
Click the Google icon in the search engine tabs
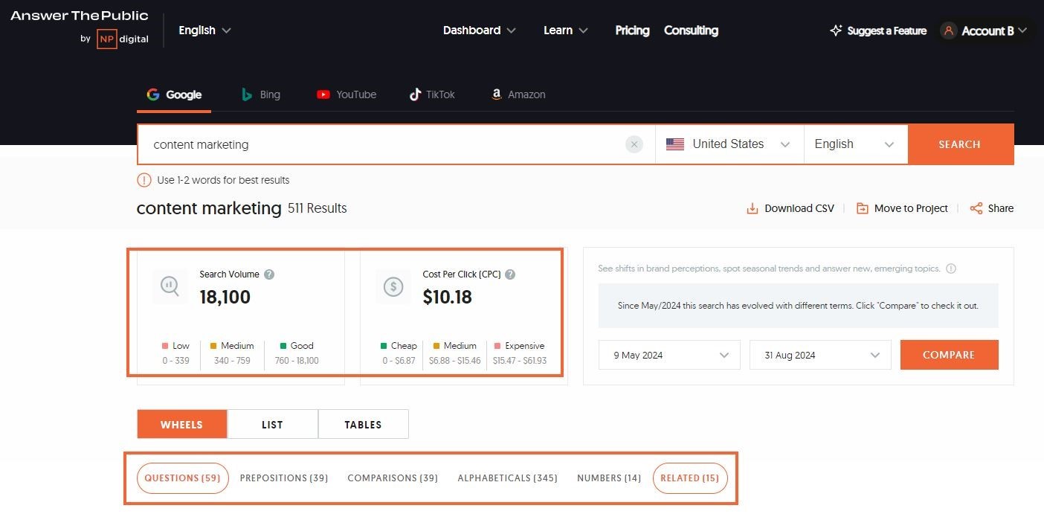pos(153,94)
